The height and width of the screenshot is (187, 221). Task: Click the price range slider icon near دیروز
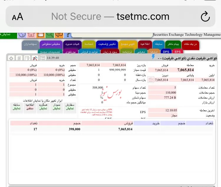point(151,79)
